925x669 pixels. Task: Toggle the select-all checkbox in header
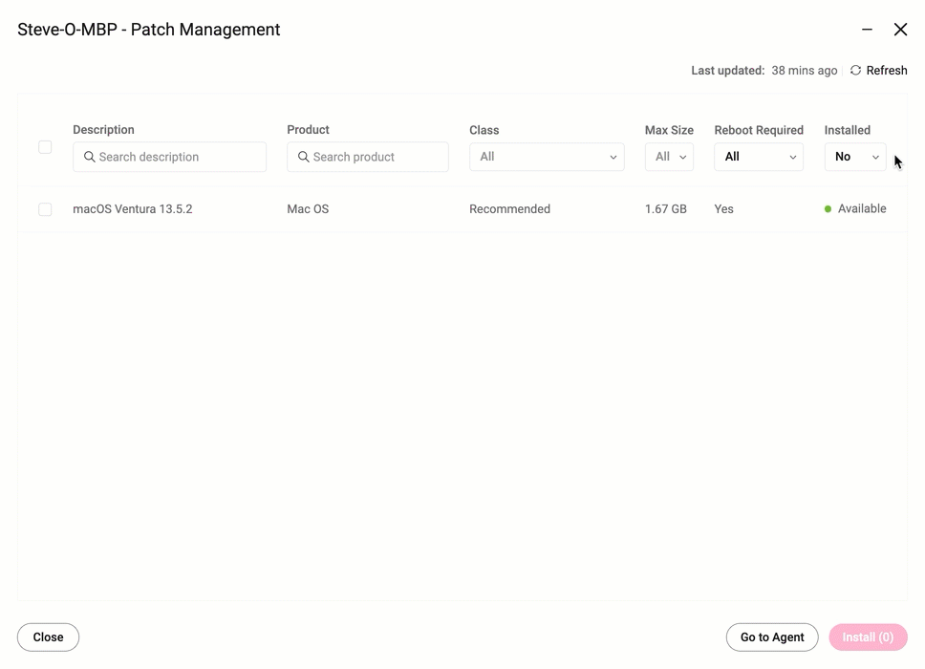click(45, 147)
